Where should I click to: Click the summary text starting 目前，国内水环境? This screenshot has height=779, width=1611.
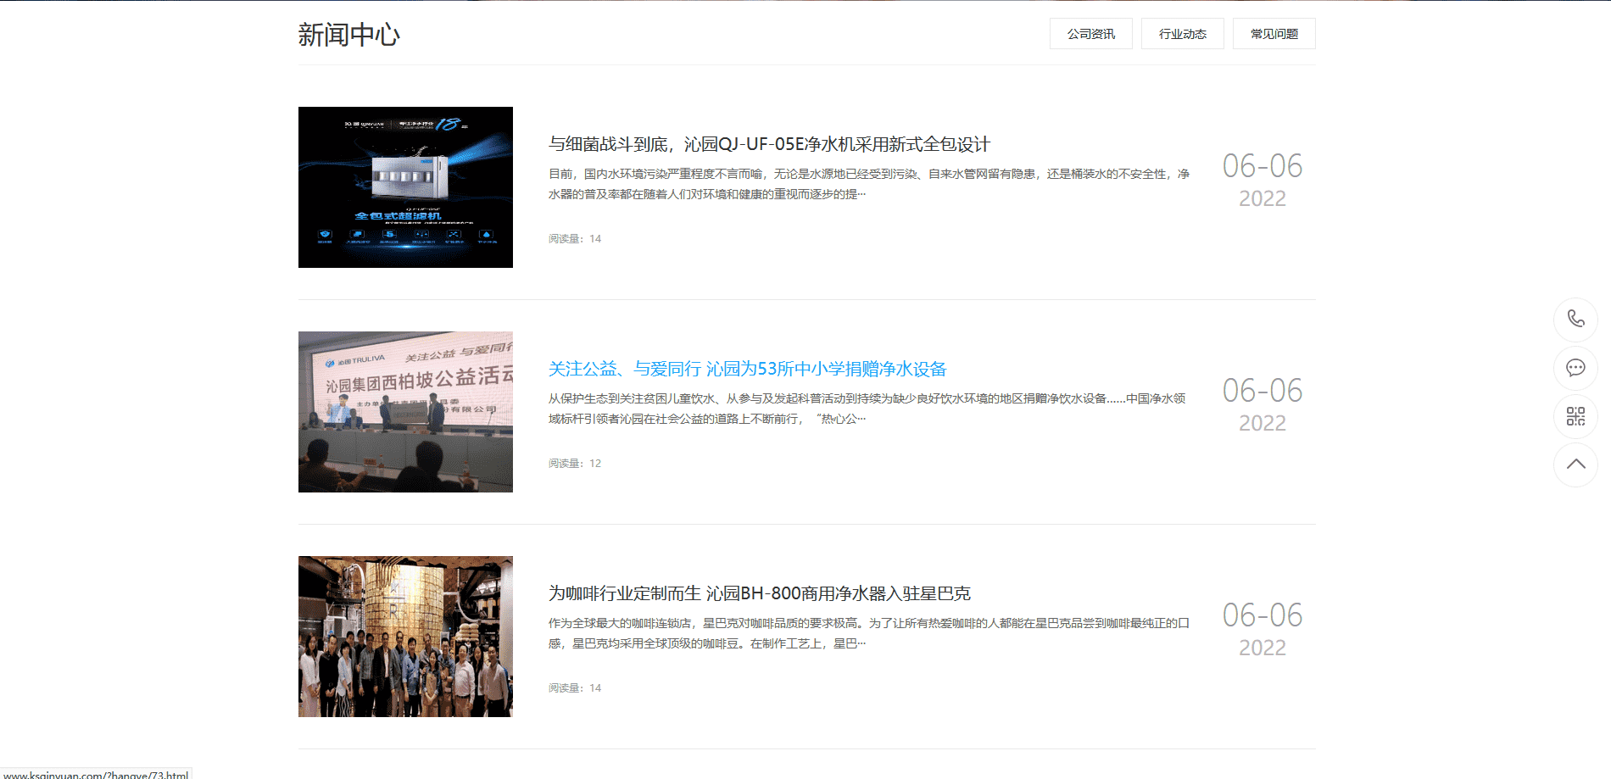pyautogui.click(x=868, y=184)
